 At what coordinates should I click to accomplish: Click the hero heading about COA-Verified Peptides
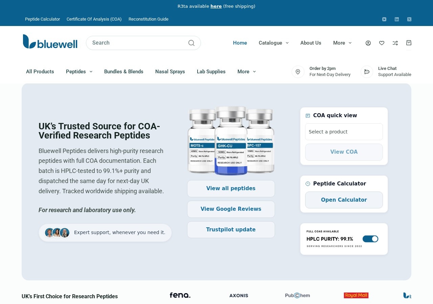[99, 131]
